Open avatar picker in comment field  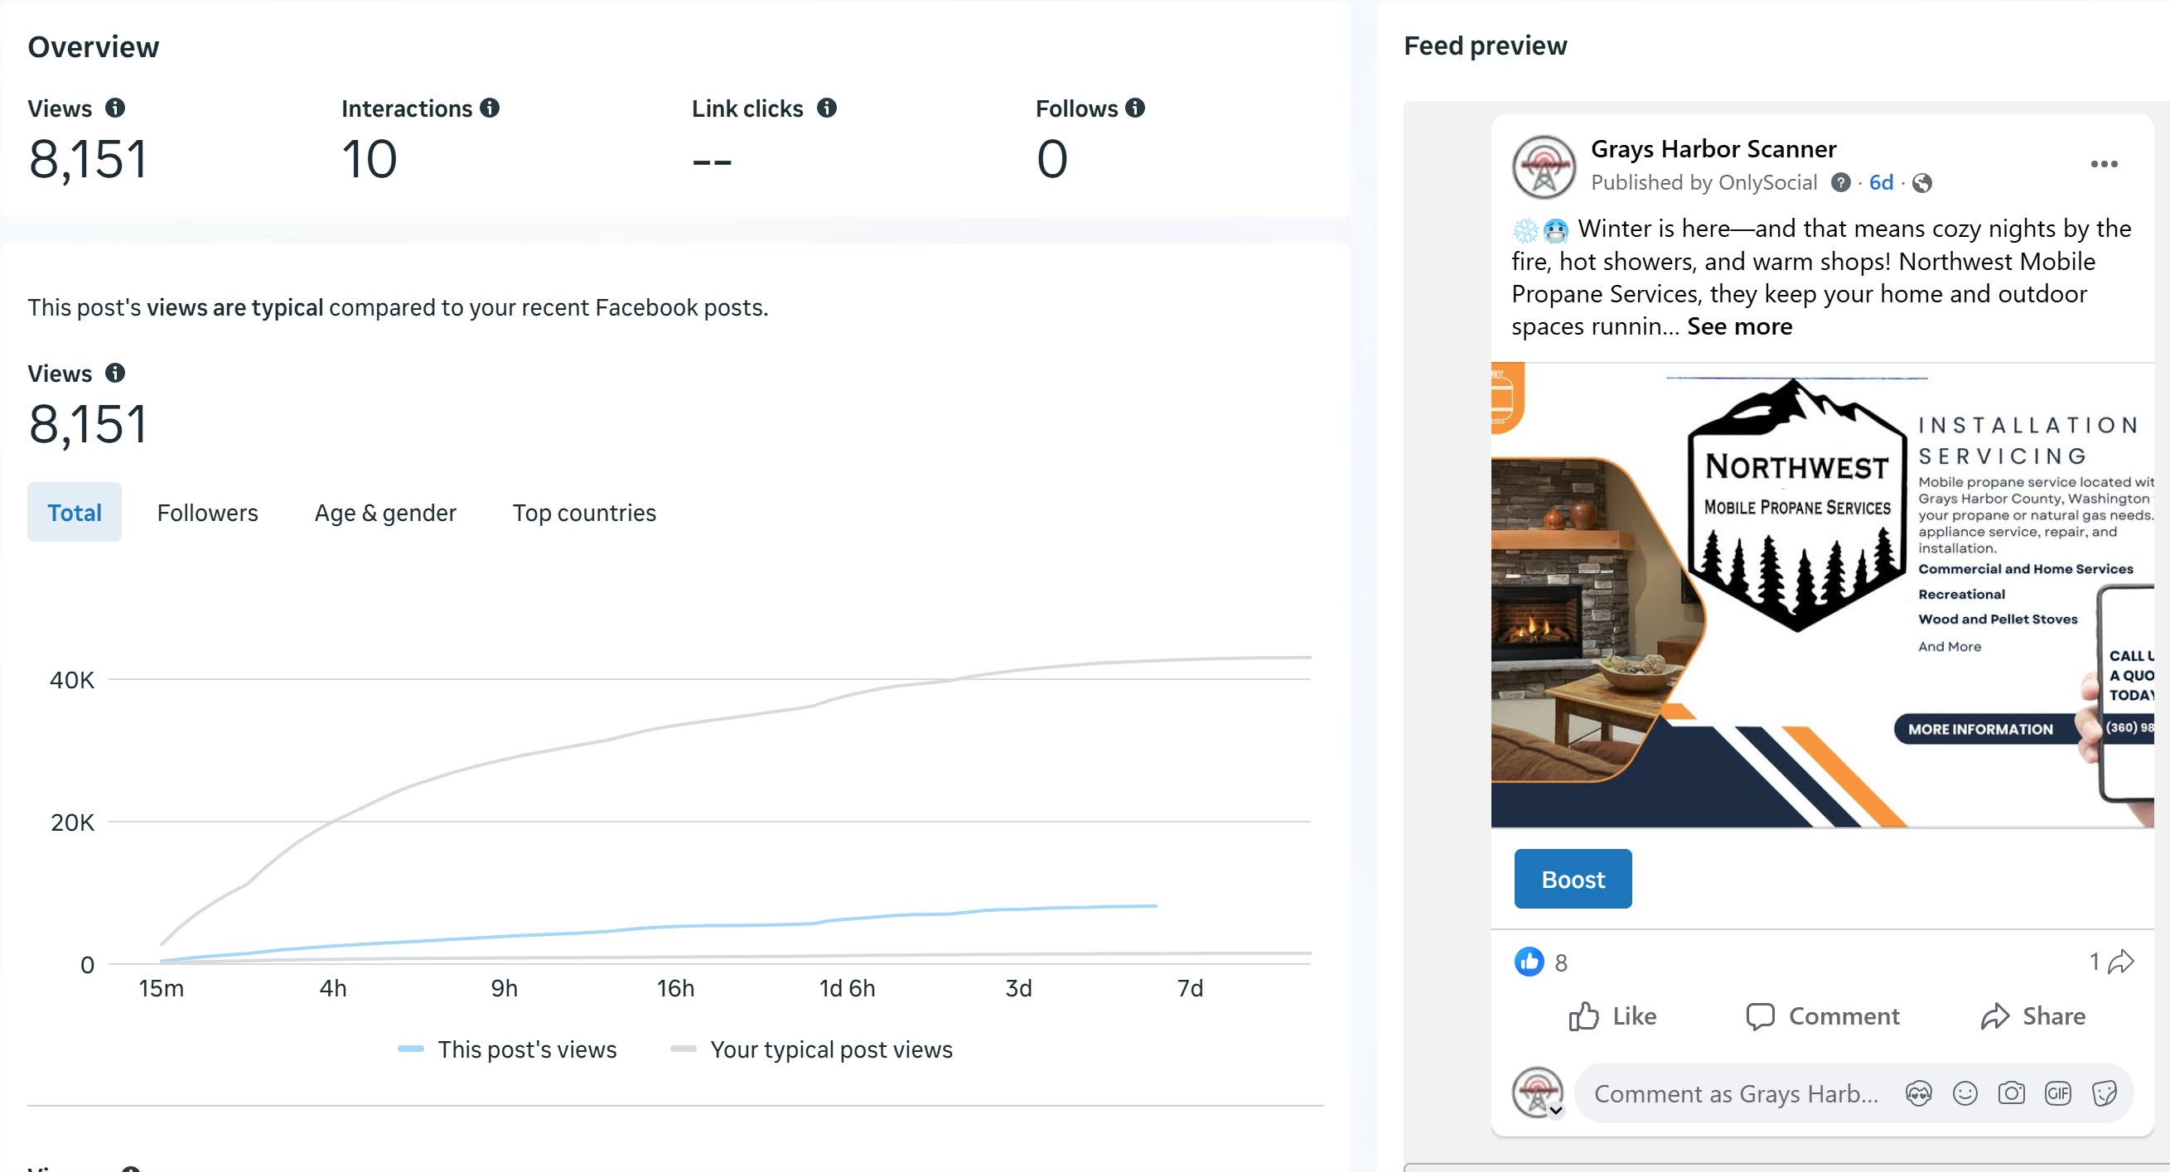pyautogui.click(x=1918, y=1093)
